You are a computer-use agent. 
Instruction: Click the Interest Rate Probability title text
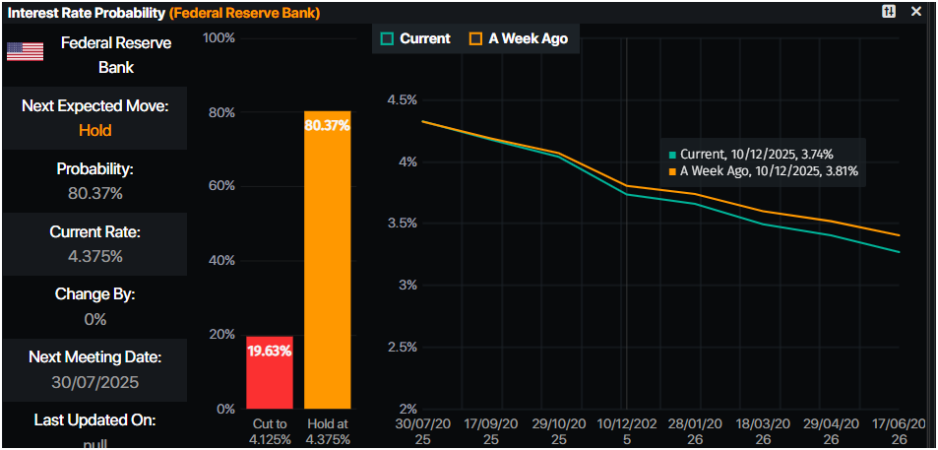click(x=86, y=13)
